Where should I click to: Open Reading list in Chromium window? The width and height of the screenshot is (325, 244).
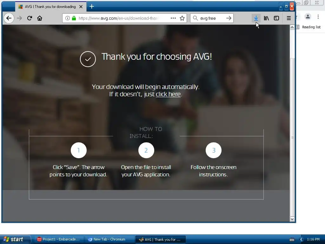(x=309, y=27)
